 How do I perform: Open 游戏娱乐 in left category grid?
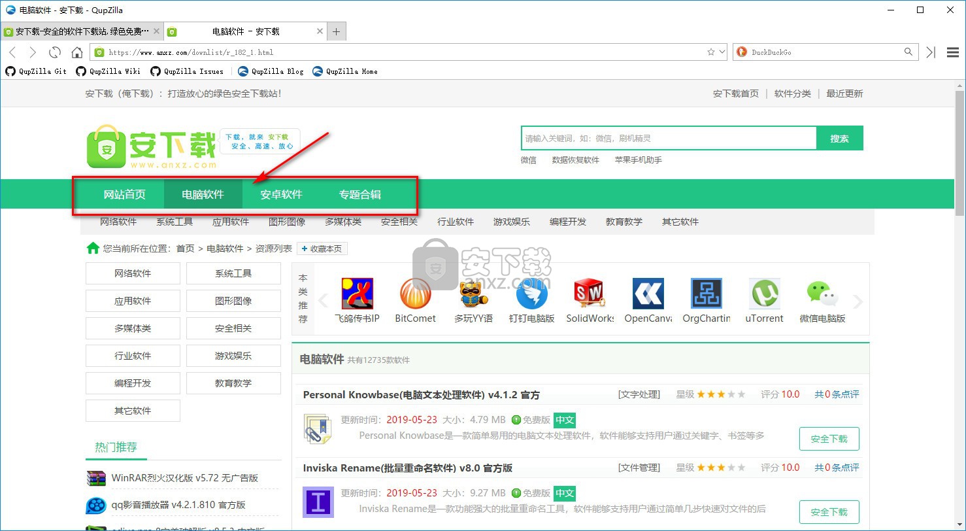[x=233, y=356]
